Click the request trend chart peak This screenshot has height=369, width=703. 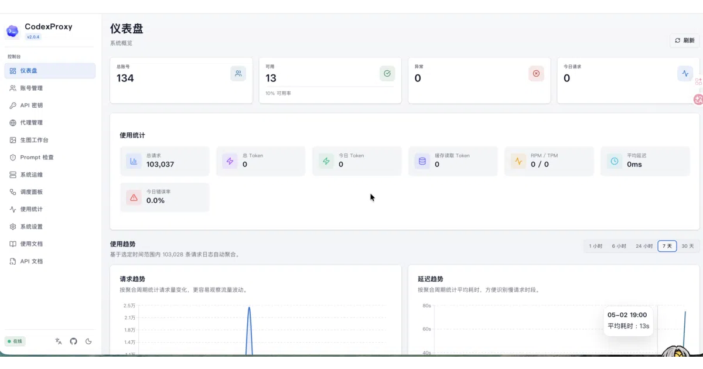(249, 307)
